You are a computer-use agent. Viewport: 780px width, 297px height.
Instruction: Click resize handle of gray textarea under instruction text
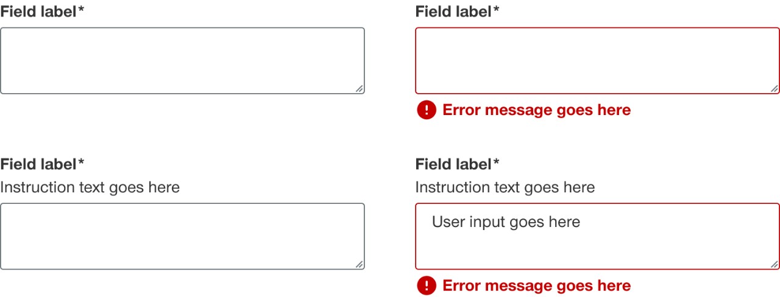360,264
